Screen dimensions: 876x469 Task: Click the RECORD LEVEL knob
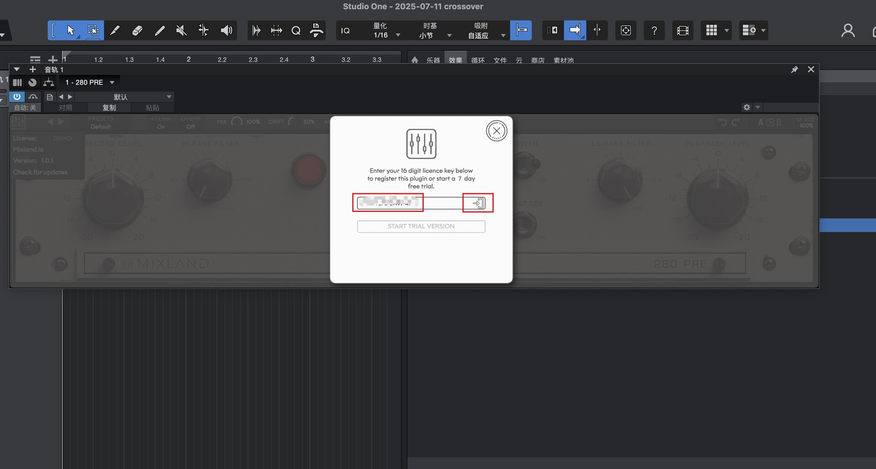(x=113, y=199)
